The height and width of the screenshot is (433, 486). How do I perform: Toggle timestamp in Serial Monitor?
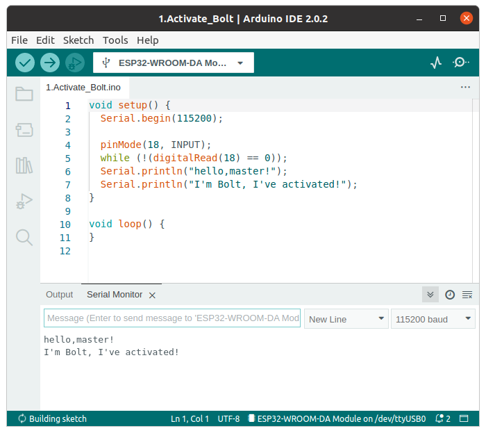[x=450, y=295]
